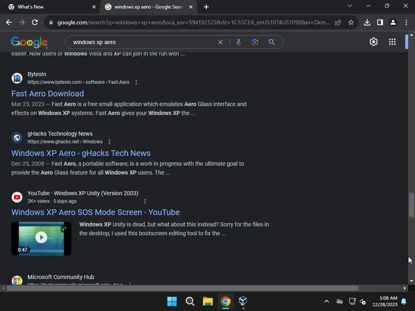Open the taskbar clock and date
The width and height of the screenshot is (415, 311).
[385, 301]
